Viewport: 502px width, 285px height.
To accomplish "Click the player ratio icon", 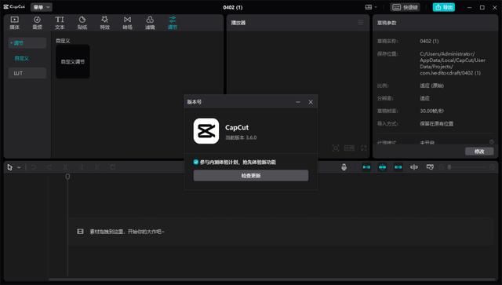I will [349, 148].
